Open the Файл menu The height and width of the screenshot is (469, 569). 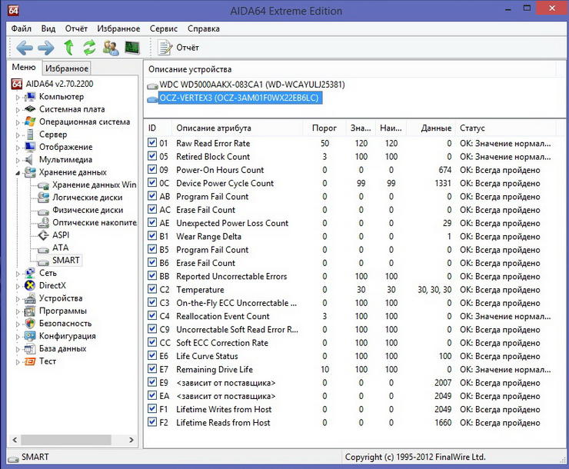21,28
